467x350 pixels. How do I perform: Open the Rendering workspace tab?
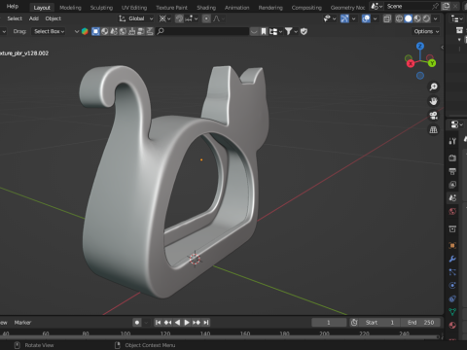tap(270, 8)
